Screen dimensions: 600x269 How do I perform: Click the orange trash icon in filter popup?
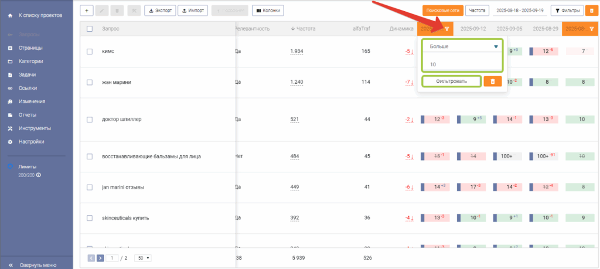493,81
